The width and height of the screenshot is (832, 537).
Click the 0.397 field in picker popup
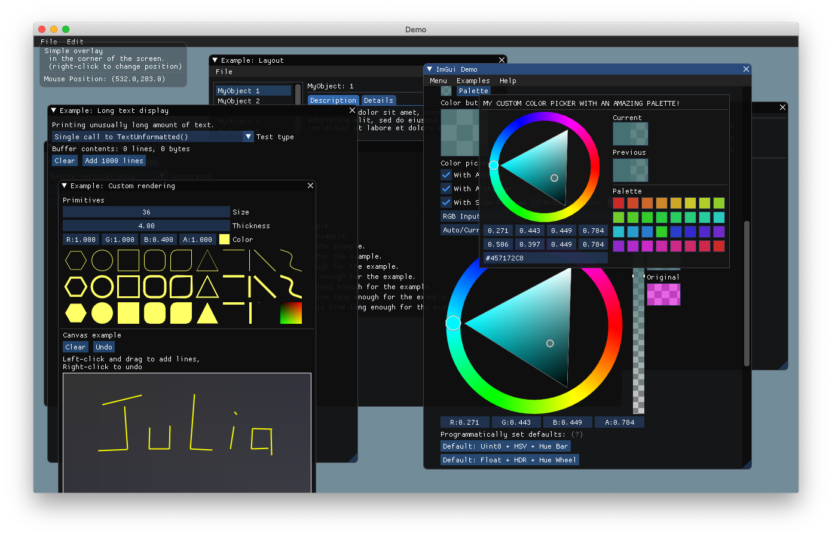click(530, 244)
